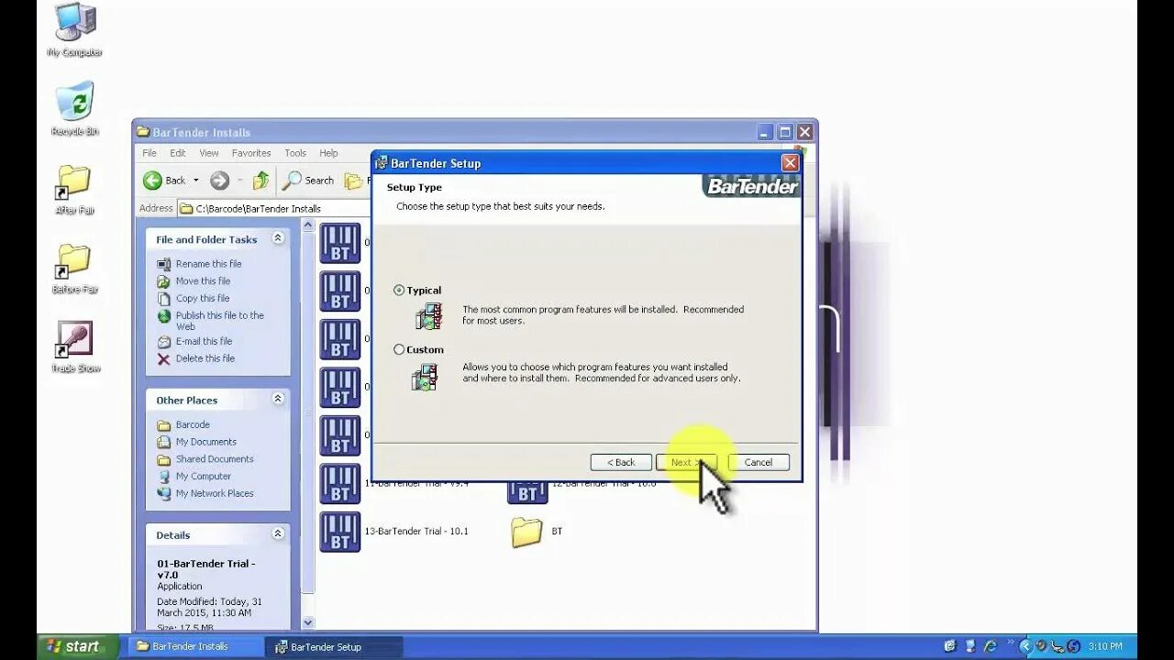Click the Back button in BarTender Setup
1174x660 pixels.
pos(621,462)
